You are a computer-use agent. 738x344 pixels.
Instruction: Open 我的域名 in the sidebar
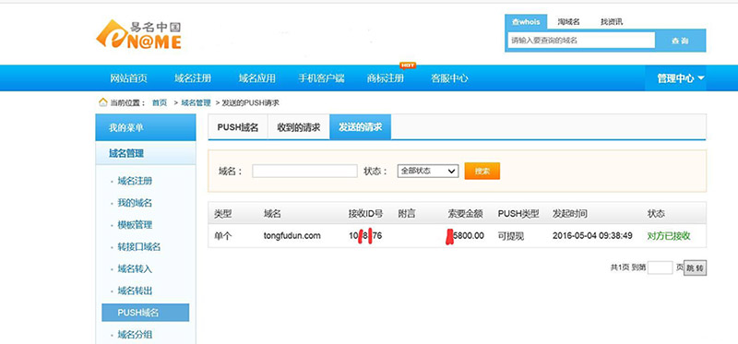135,203
